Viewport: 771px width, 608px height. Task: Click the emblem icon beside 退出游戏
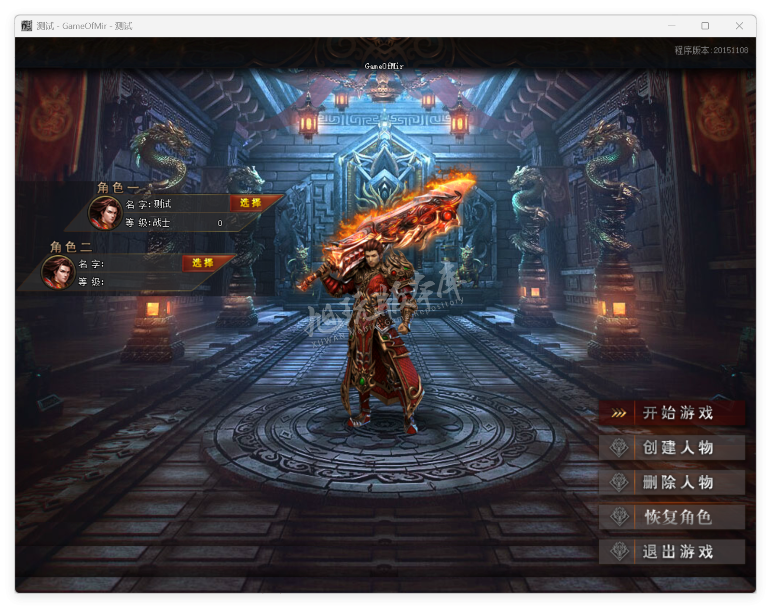pos(619,552)
